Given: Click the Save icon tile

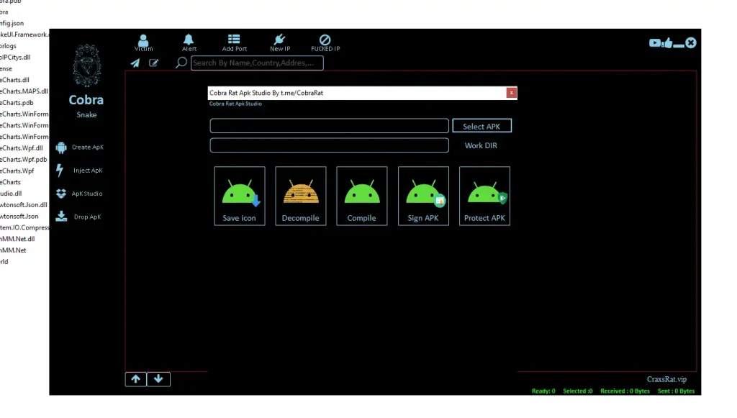Looking at the screenshot, I should click(240, 196).
